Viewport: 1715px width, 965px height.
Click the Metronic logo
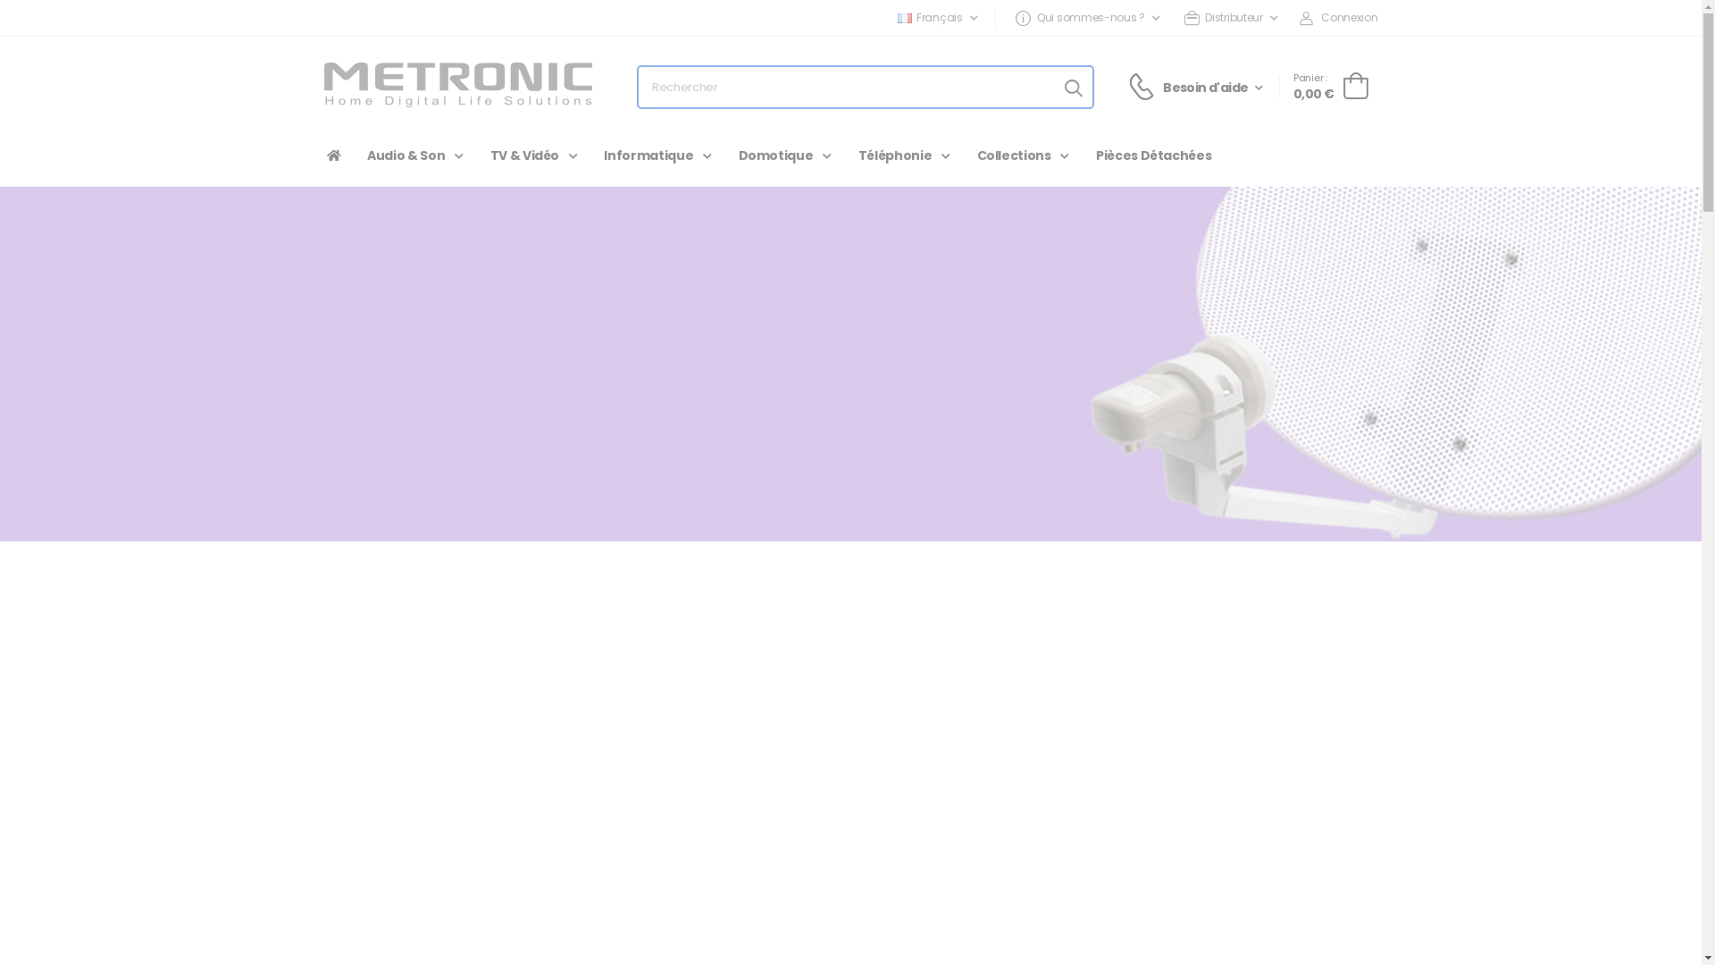[457, 85]
